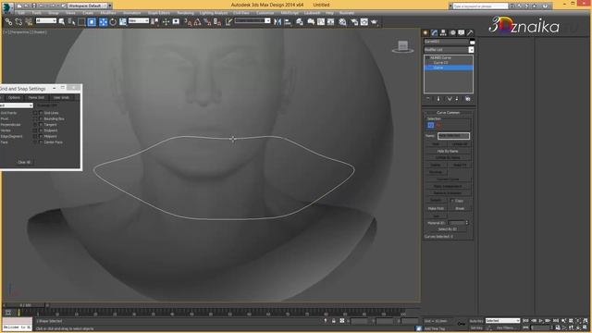
Task: Click the Select Object tool
Action: (62, 22)
